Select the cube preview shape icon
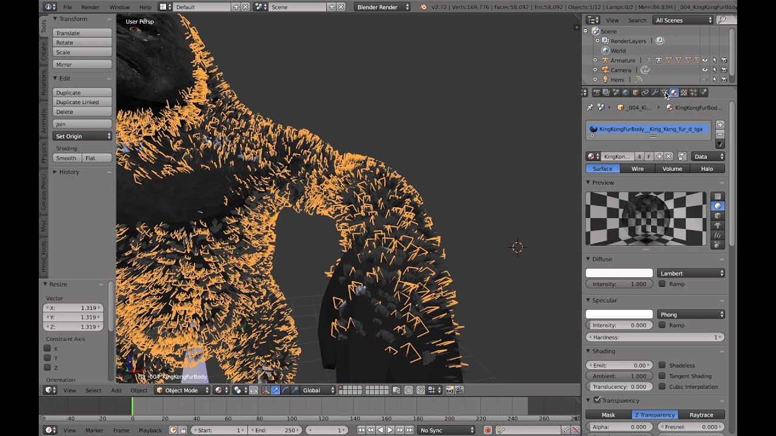 click(718, 216)
